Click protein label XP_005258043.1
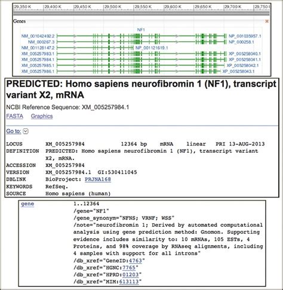283x290 pixels. point(238,72)
